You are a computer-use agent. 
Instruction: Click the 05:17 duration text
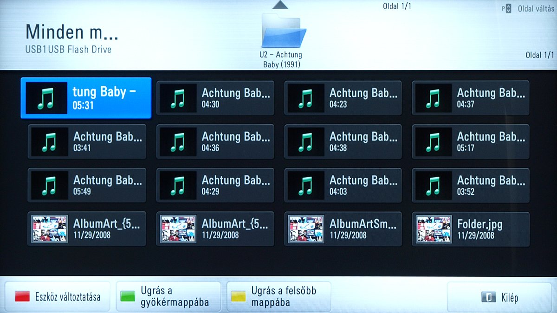pyautogui.click(x=466, y=148)
